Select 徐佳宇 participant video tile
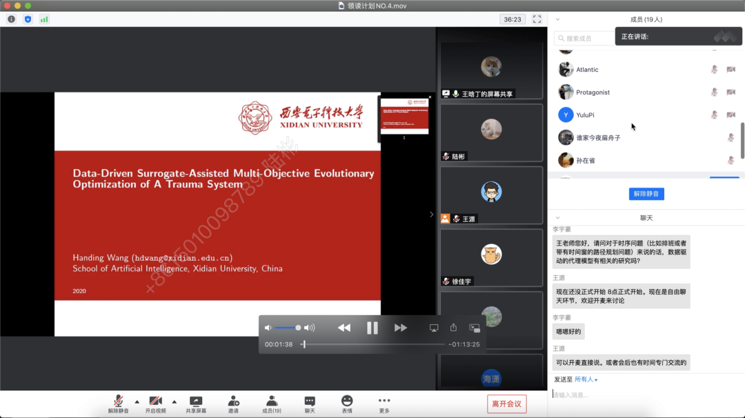745x418 pixels. [491, 258]
